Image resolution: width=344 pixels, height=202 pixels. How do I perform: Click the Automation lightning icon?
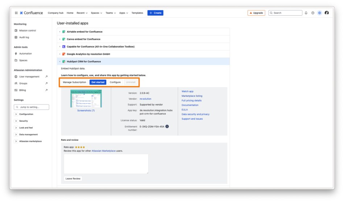pos(16,54)
